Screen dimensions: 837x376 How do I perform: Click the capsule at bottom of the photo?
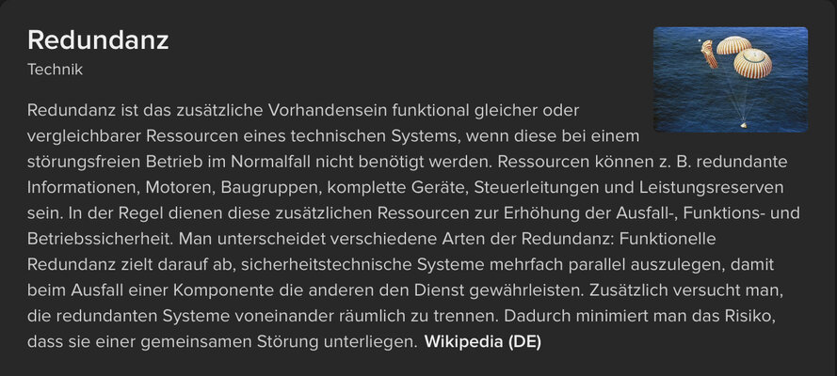(x=743, y=125)
